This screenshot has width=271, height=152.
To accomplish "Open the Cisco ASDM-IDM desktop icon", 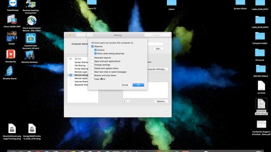I will 12,19.
